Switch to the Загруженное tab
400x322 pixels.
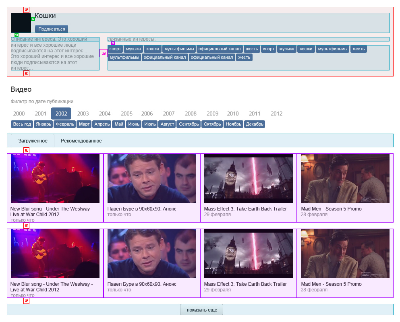tap(33, 141)
